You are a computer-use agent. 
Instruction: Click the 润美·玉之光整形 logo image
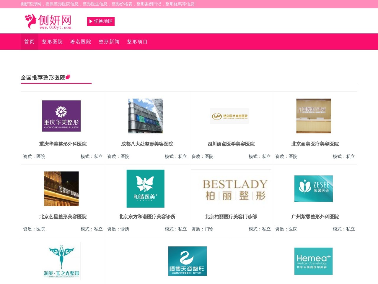click(x=61, y=261)
